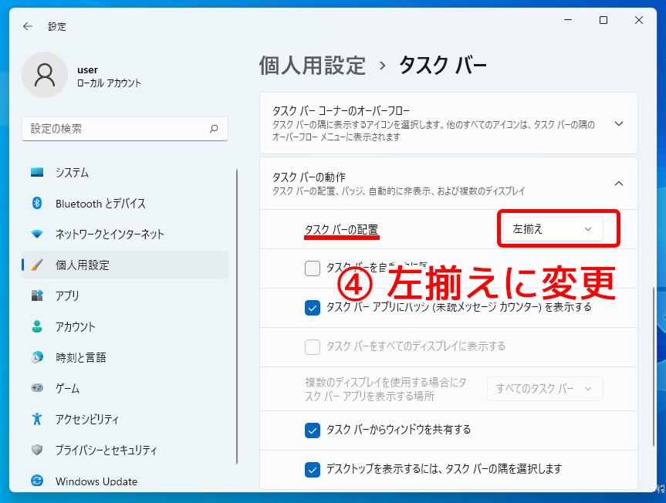
Task: Open システム settings category
Action: 125,172
